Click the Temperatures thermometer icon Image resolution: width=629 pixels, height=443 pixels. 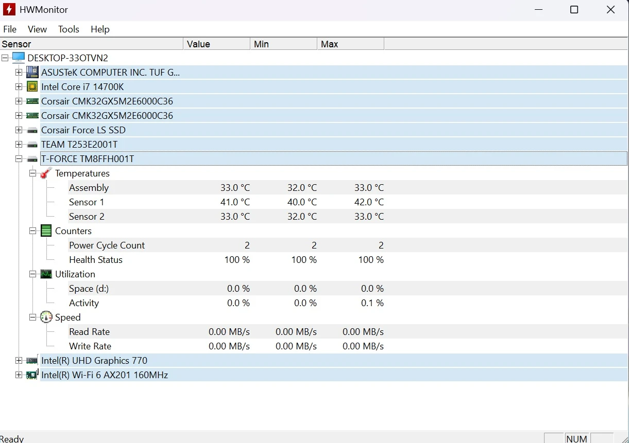[x=46, y=173]
